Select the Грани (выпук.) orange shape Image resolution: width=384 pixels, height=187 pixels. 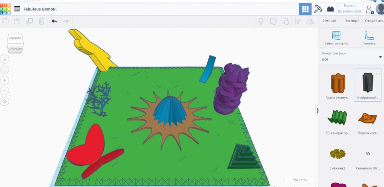(x=338, y=85)
